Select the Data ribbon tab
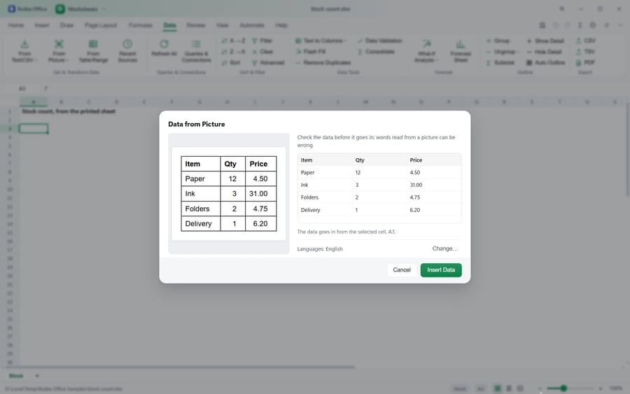The height and width of the screenshot is (394, 630). coord(169,25)
